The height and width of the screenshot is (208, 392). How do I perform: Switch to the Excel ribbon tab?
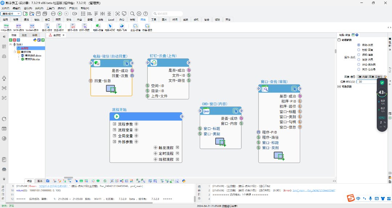111,20
